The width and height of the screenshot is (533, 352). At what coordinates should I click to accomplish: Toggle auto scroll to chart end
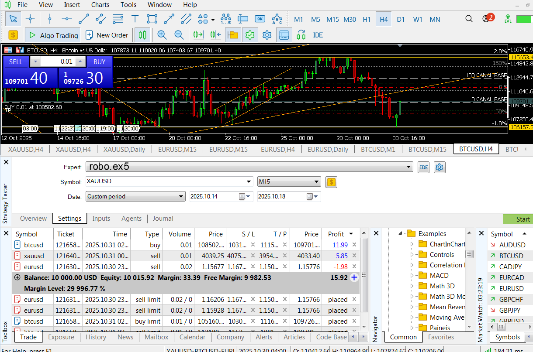(x=198, y=35)
